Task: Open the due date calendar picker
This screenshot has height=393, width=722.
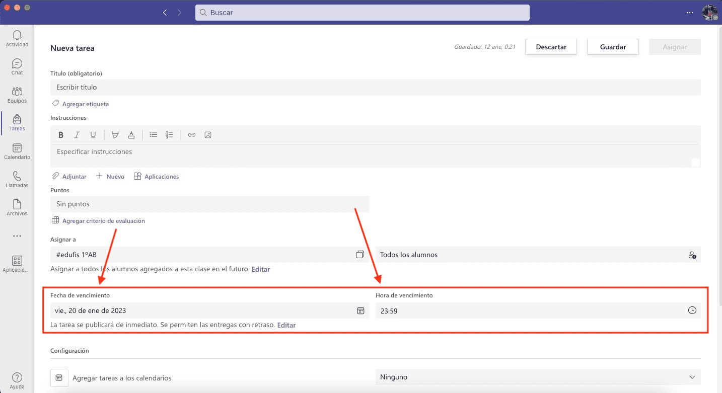Action: (x=360, y=311)
